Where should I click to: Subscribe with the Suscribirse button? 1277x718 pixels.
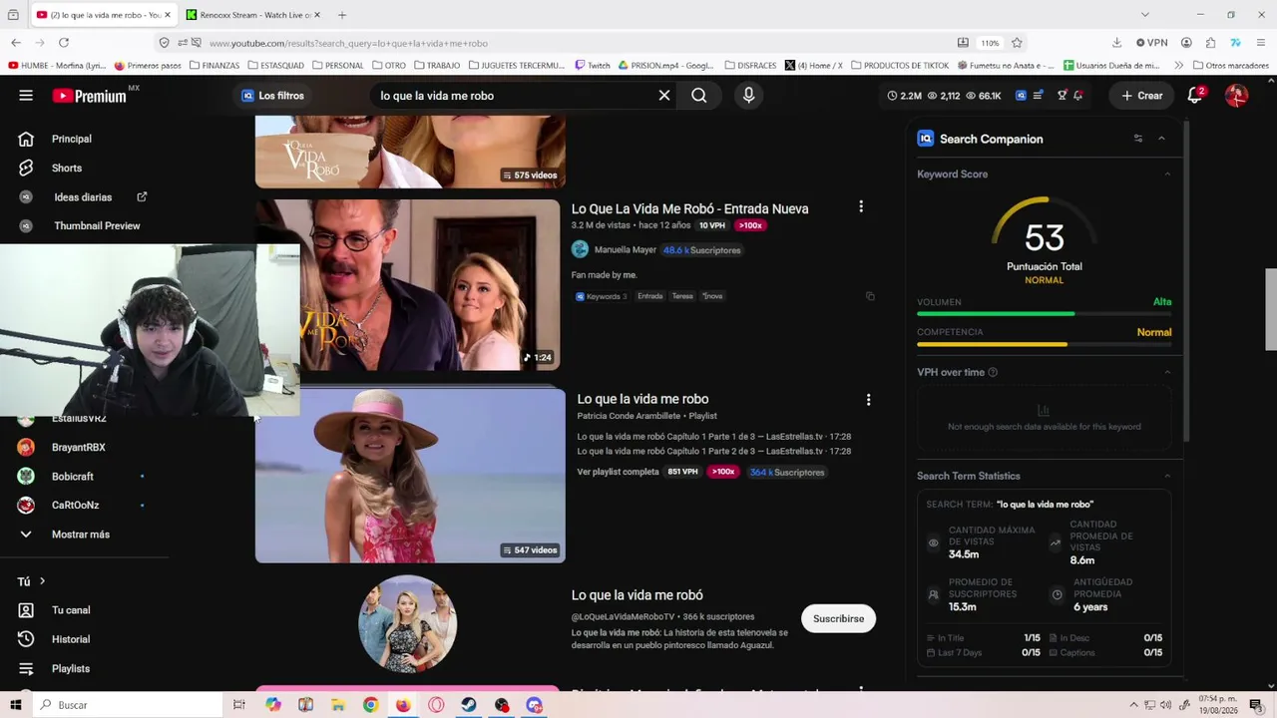point(838,618)
